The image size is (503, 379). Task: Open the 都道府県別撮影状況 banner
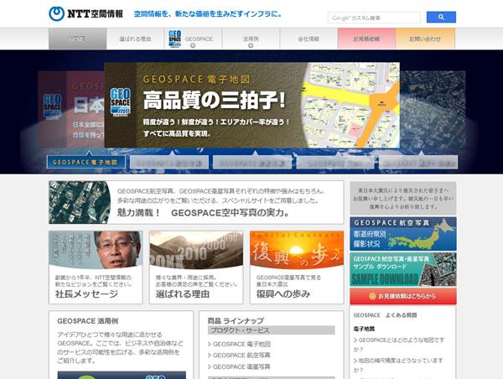pos(403,234)
